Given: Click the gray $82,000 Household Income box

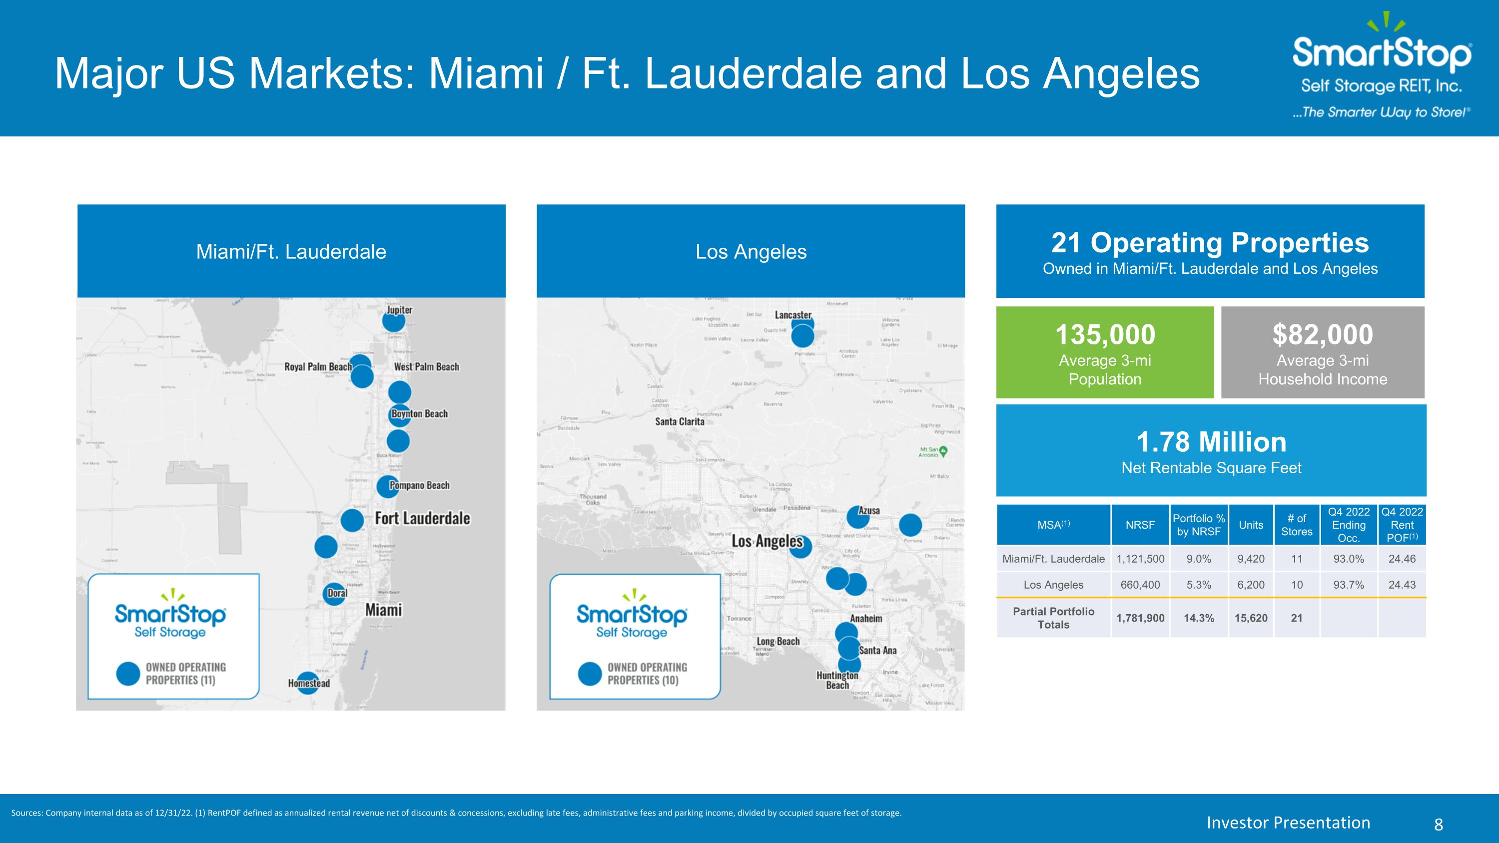Looking at the screenshot, I should pyautogui.click(x=1323, y=352).
